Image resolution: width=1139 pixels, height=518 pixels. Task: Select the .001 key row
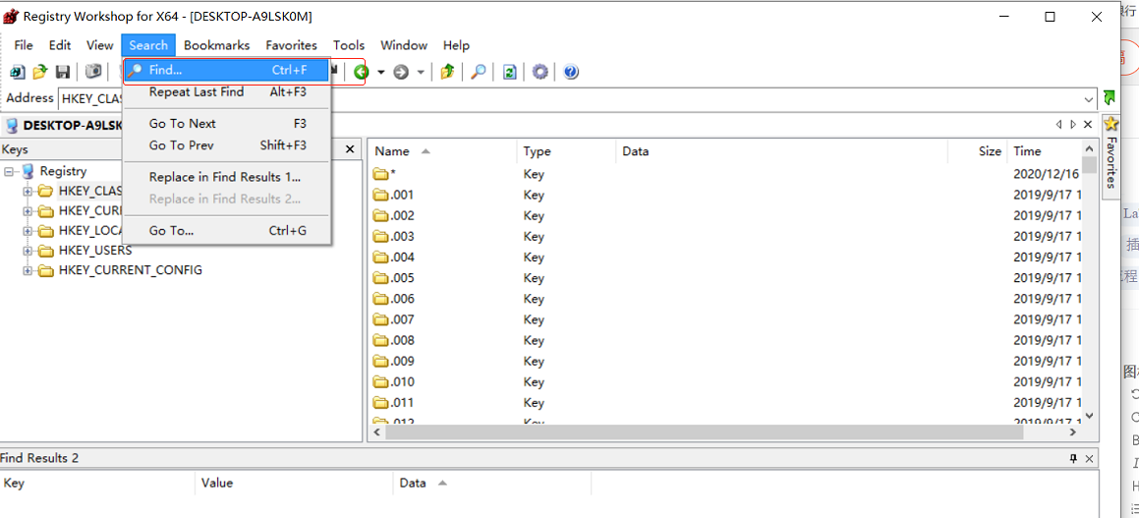pyautogui.click(x=725, y=195)
